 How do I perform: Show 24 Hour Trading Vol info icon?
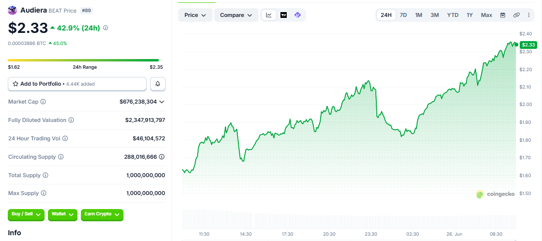point(65,138)
